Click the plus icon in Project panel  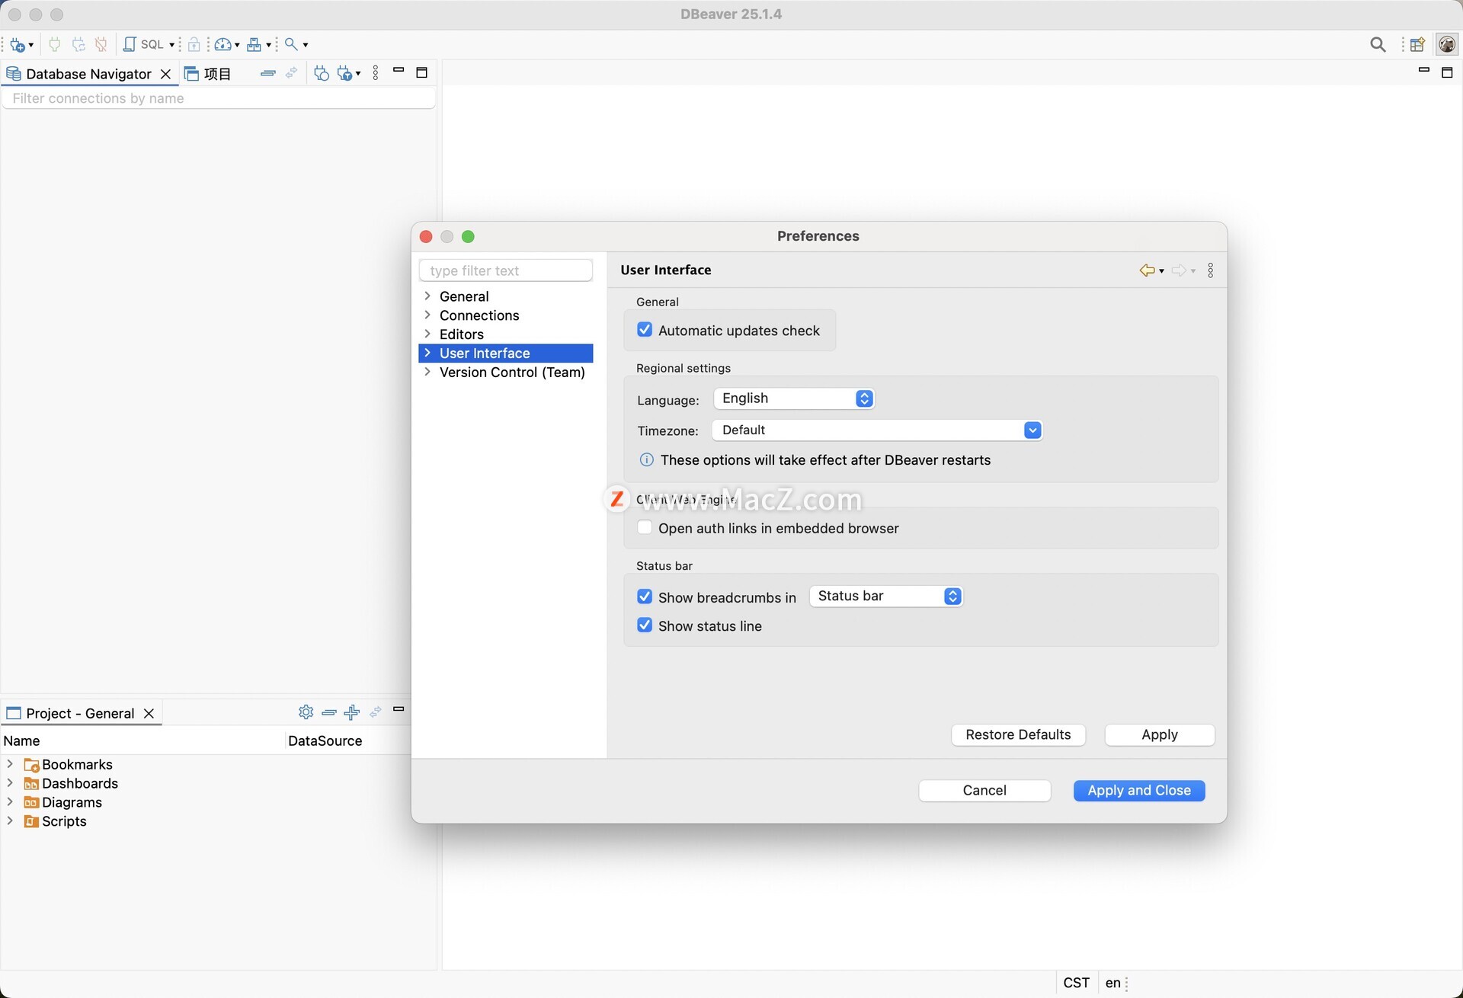[x=352, y=712]
